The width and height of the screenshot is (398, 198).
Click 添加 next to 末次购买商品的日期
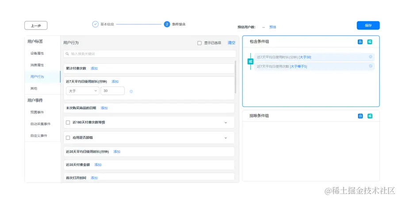coord(104,108)
